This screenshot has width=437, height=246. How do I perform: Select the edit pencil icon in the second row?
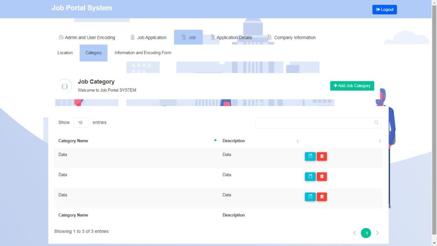pos(310,176)
